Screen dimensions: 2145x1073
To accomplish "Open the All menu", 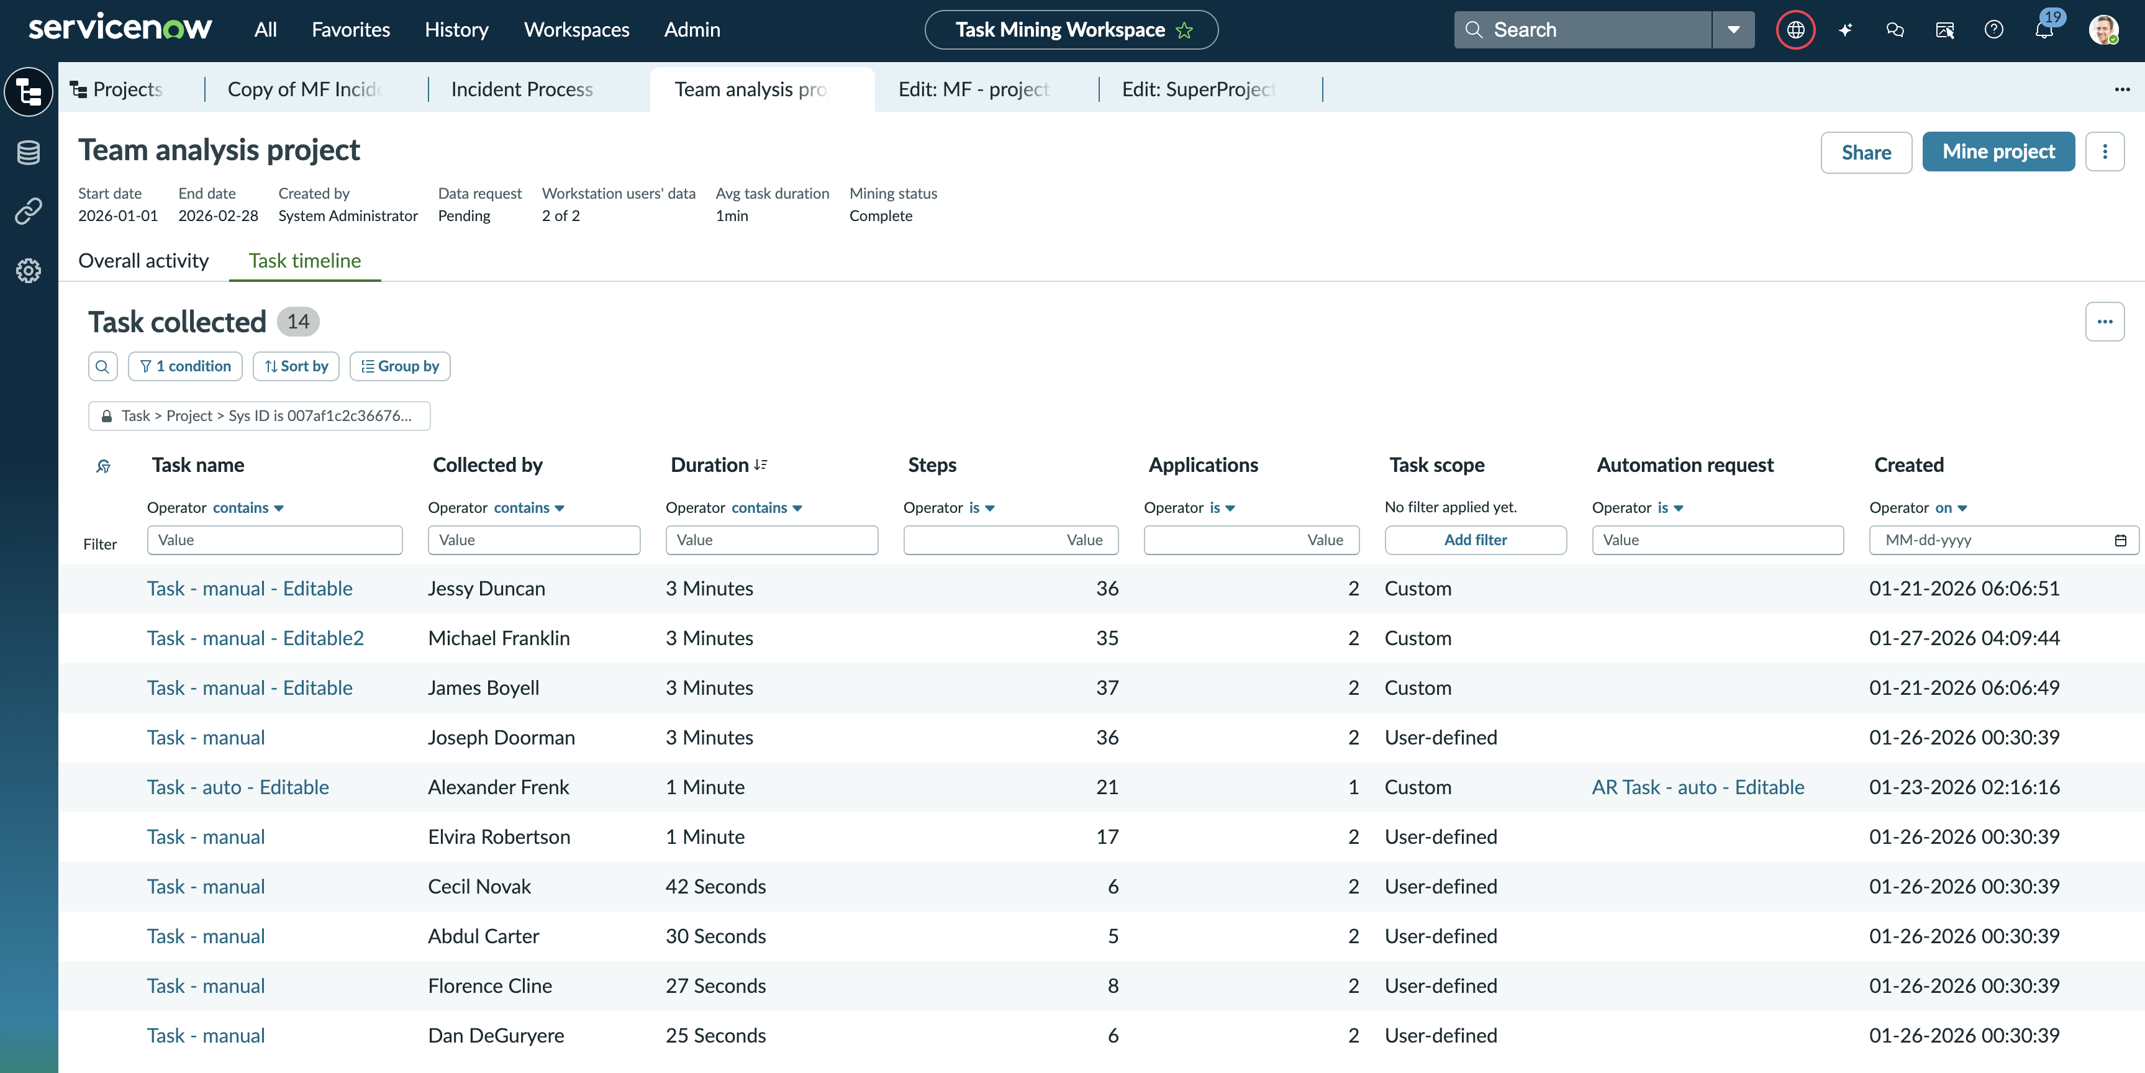I will [266, 30].
